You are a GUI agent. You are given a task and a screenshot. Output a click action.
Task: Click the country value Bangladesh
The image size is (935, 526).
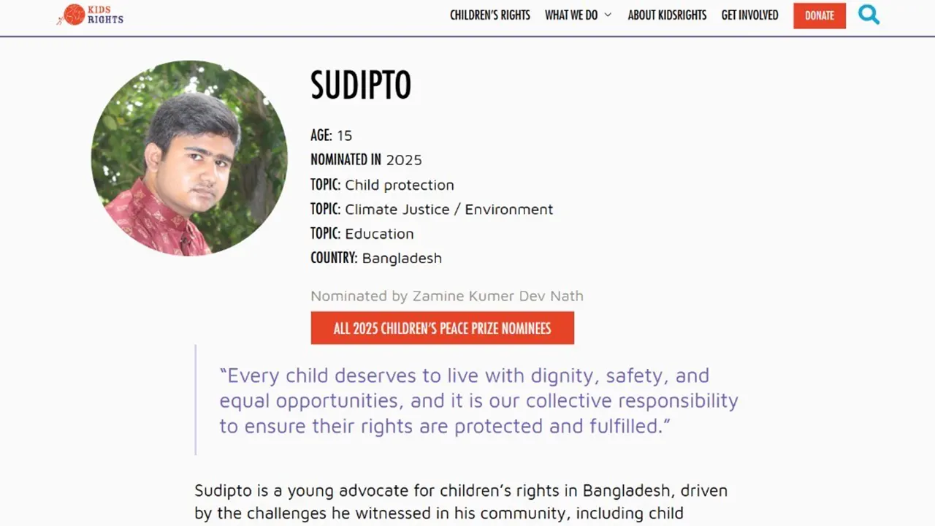(x=402, y=258)
